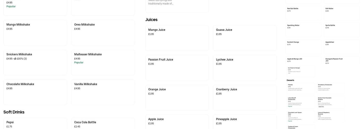Choose Guava Juice from Juices

pyautogui.click(x=245, y=38)
